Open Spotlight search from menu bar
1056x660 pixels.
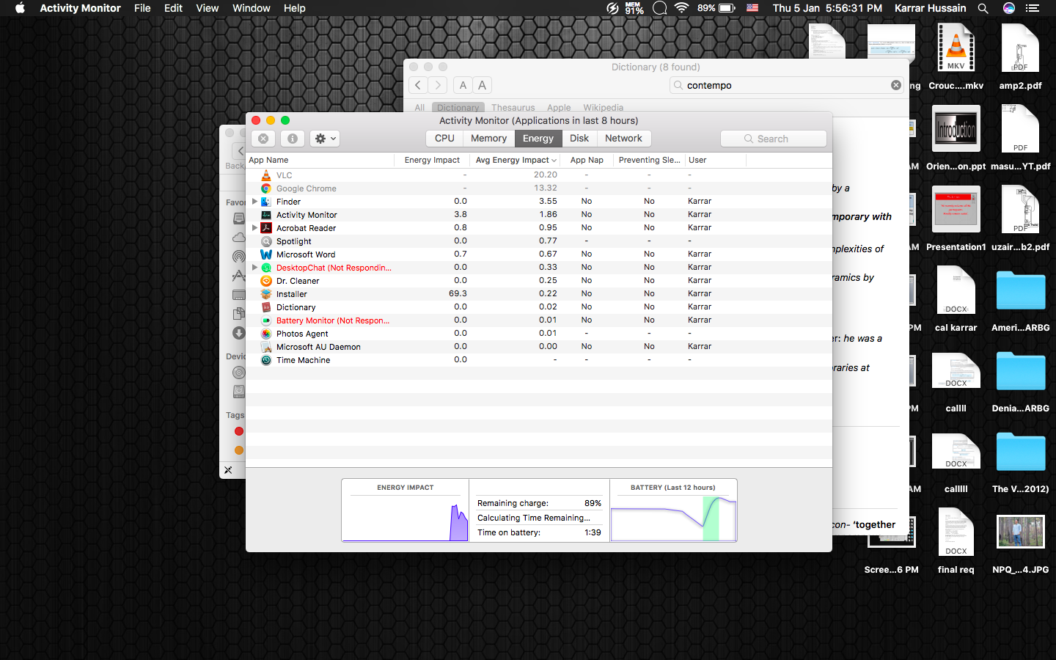(x=983, y=8)
